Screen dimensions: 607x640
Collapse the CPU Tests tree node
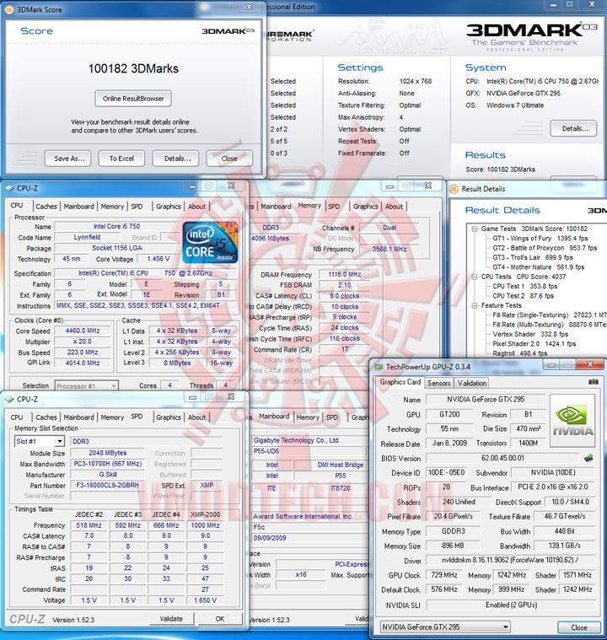pos(475,277)
